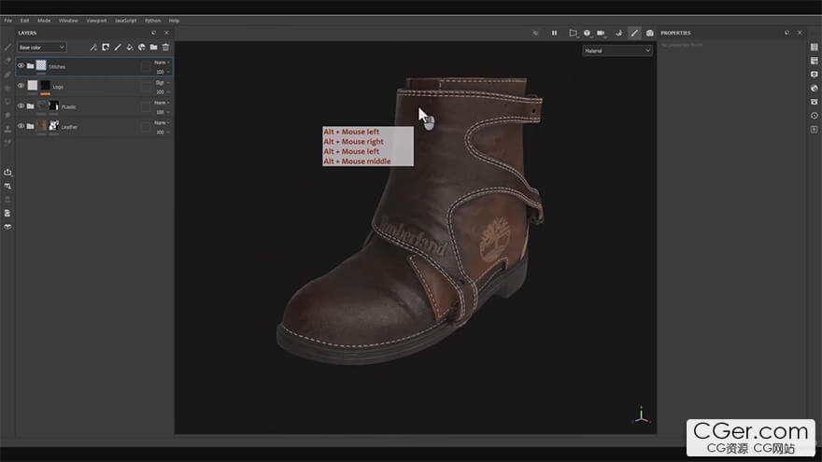Screen dimensions: 822x462
Task: Close the Properties panel
Action: pyautogui.click(x=800, y=33)
